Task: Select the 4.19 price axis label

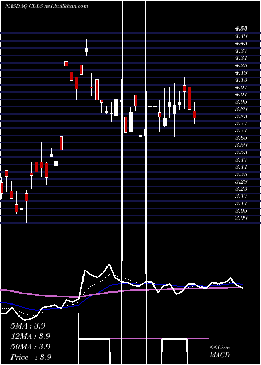Action: tap(241, 72)
